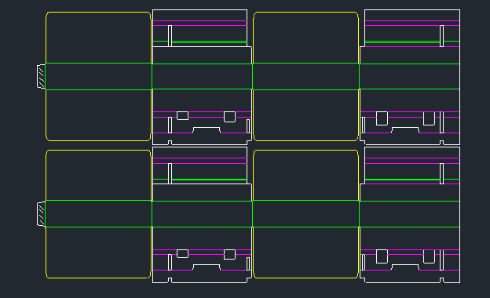The image size is (490, 298).
Task: Select the rightmost green fold band cell in lower layout
Action: click(409, 214)
